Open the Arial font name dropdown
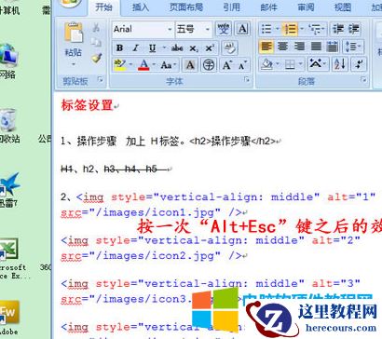Screen dimensions: 382x339 tap(170, 29)
